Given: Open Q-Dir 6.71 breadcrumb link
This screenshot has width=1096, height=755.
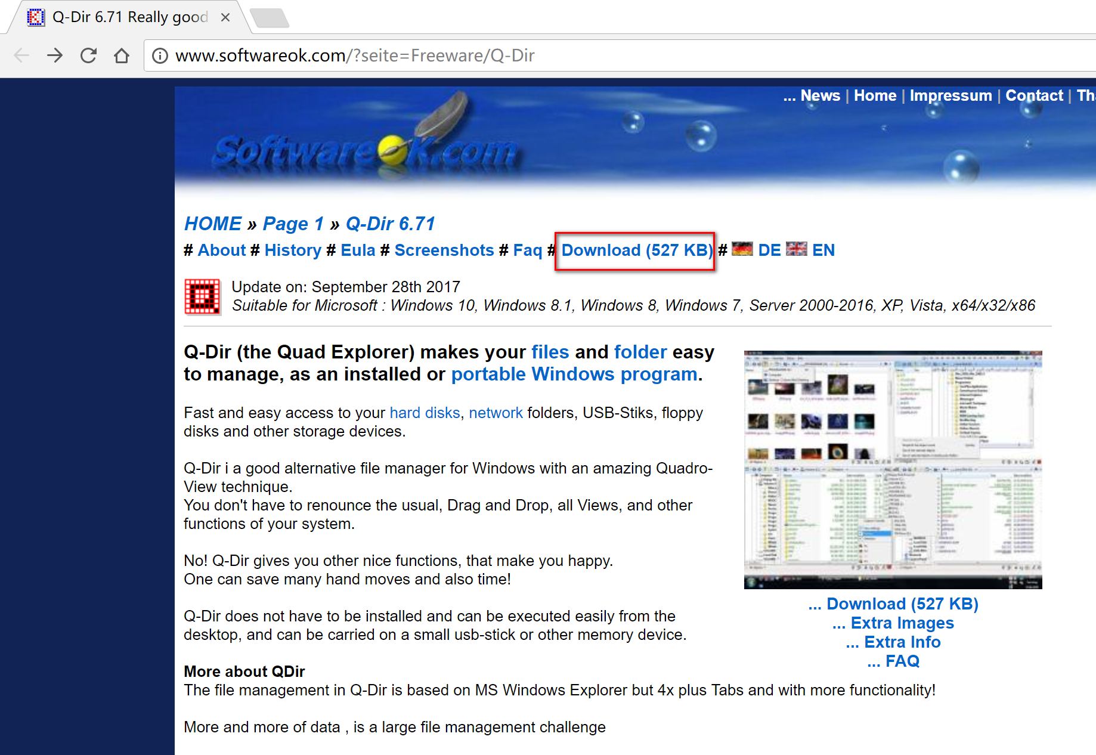Looking at the screenshot, I should click(x=390, y=224).
